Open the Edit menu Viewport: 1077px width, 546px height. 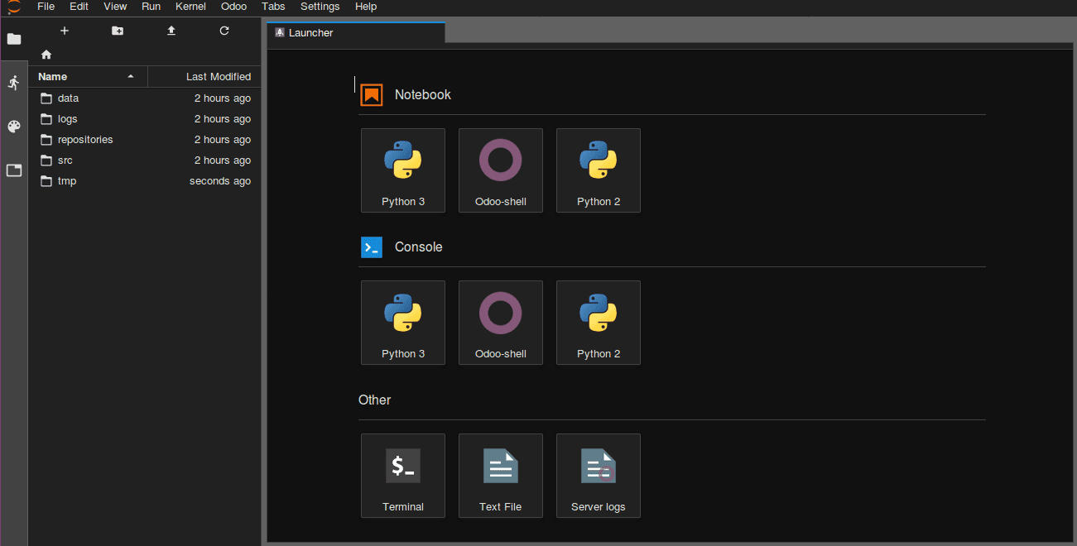[x=79, y=7]
